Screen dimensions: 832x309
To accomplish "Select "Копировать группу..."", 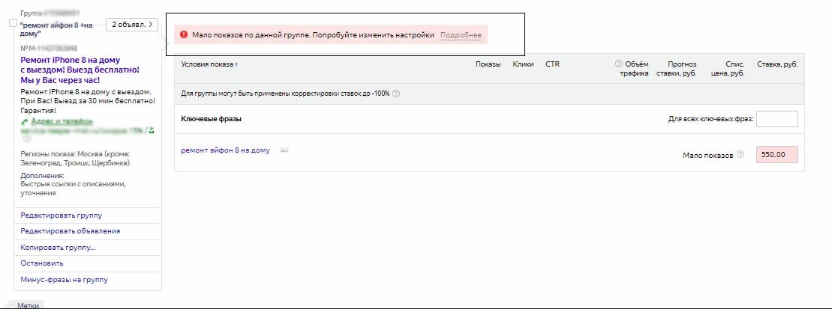I will (58, 248).
